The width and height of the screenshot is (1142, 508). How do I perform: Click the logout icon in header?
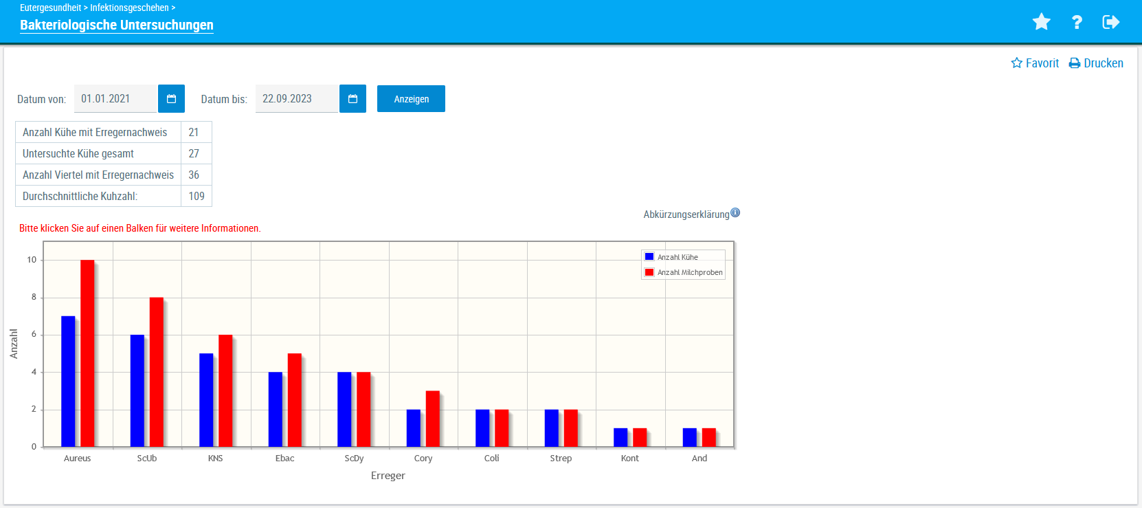(x=1111, y=22)
